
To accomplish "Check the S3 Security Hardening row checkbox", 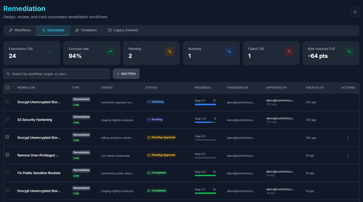I will pos(7,119).
